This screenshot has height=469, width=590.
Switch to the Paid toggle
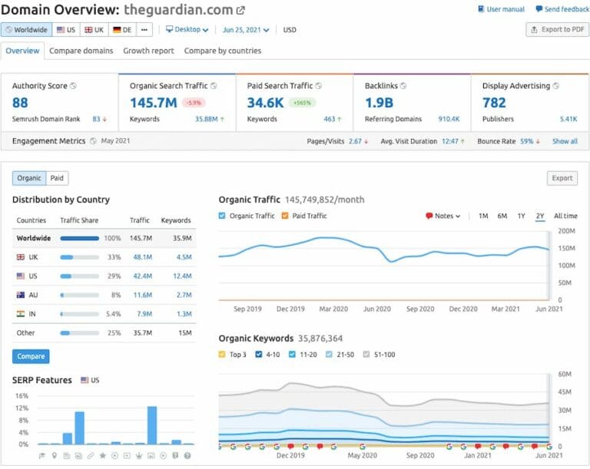pyautogui.click(x=57, y=178)
